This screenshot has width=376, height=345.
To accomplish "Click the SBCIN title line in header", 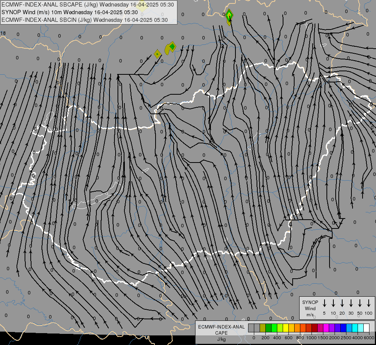I will 84,20.
